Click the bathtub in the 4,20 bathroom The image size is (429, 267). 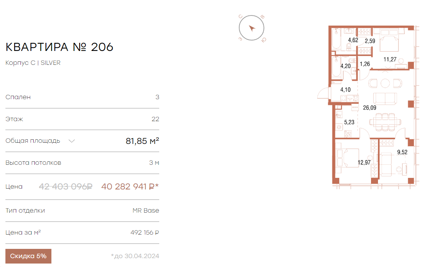coord(335,68)
